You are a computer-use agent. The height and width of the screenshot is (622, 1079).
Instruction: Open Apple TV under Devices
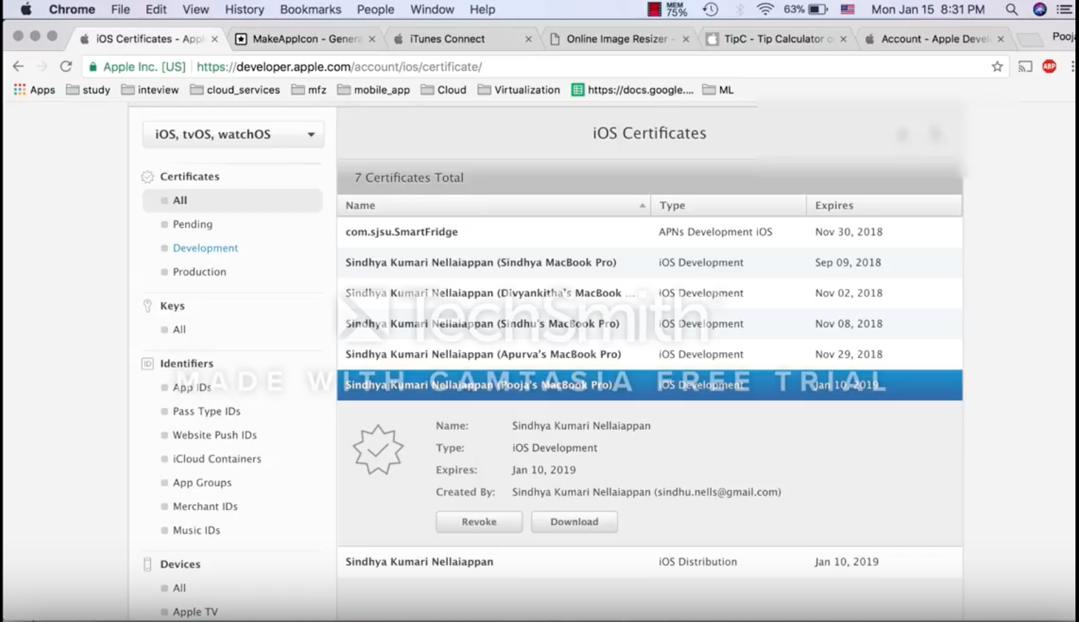tap(195, 612)
